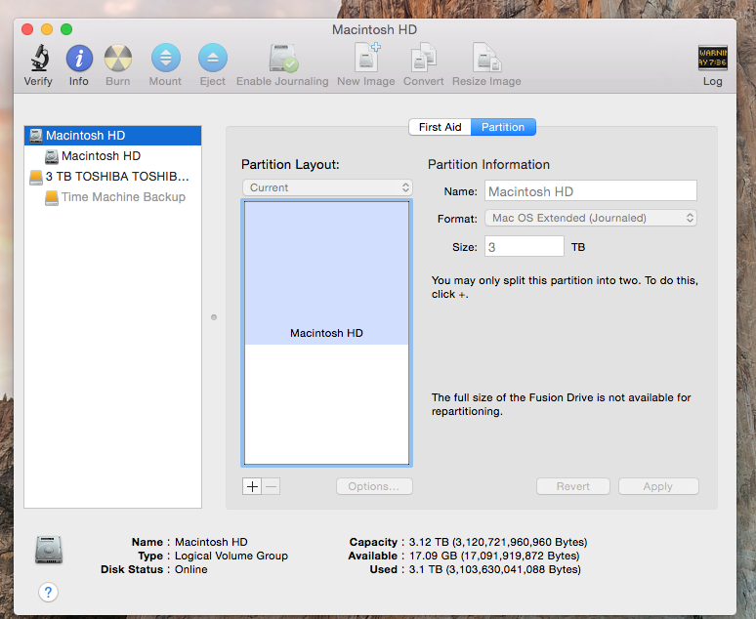Click the Disk Status Online value
Image resolution: width=756 pixels, height=619 pixels.
coord(190,569)
